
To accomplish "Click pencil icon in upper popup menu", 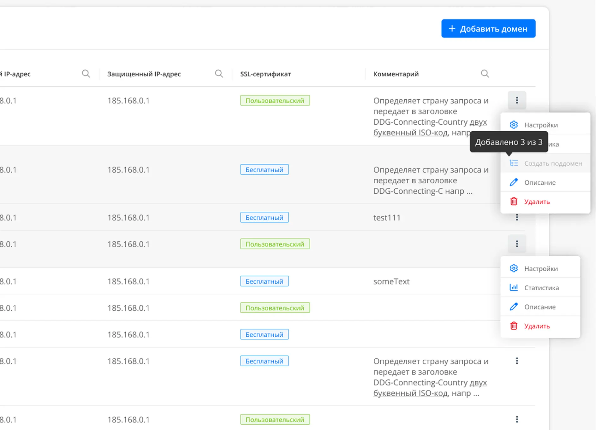I will (514, 182).
